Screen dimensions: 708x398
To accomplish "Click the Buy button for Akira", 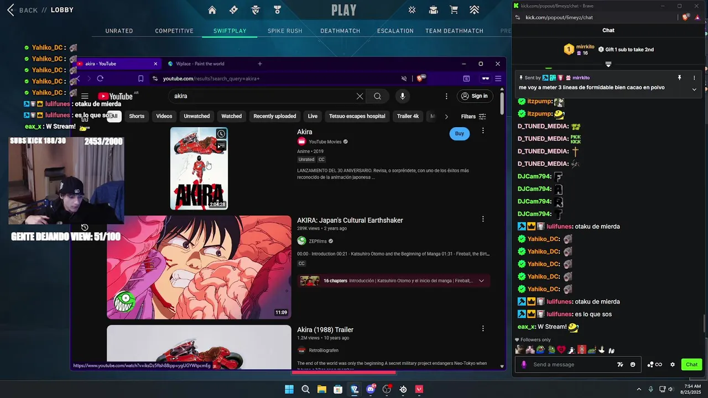I will pyautogui.click(x=460, y=133).
